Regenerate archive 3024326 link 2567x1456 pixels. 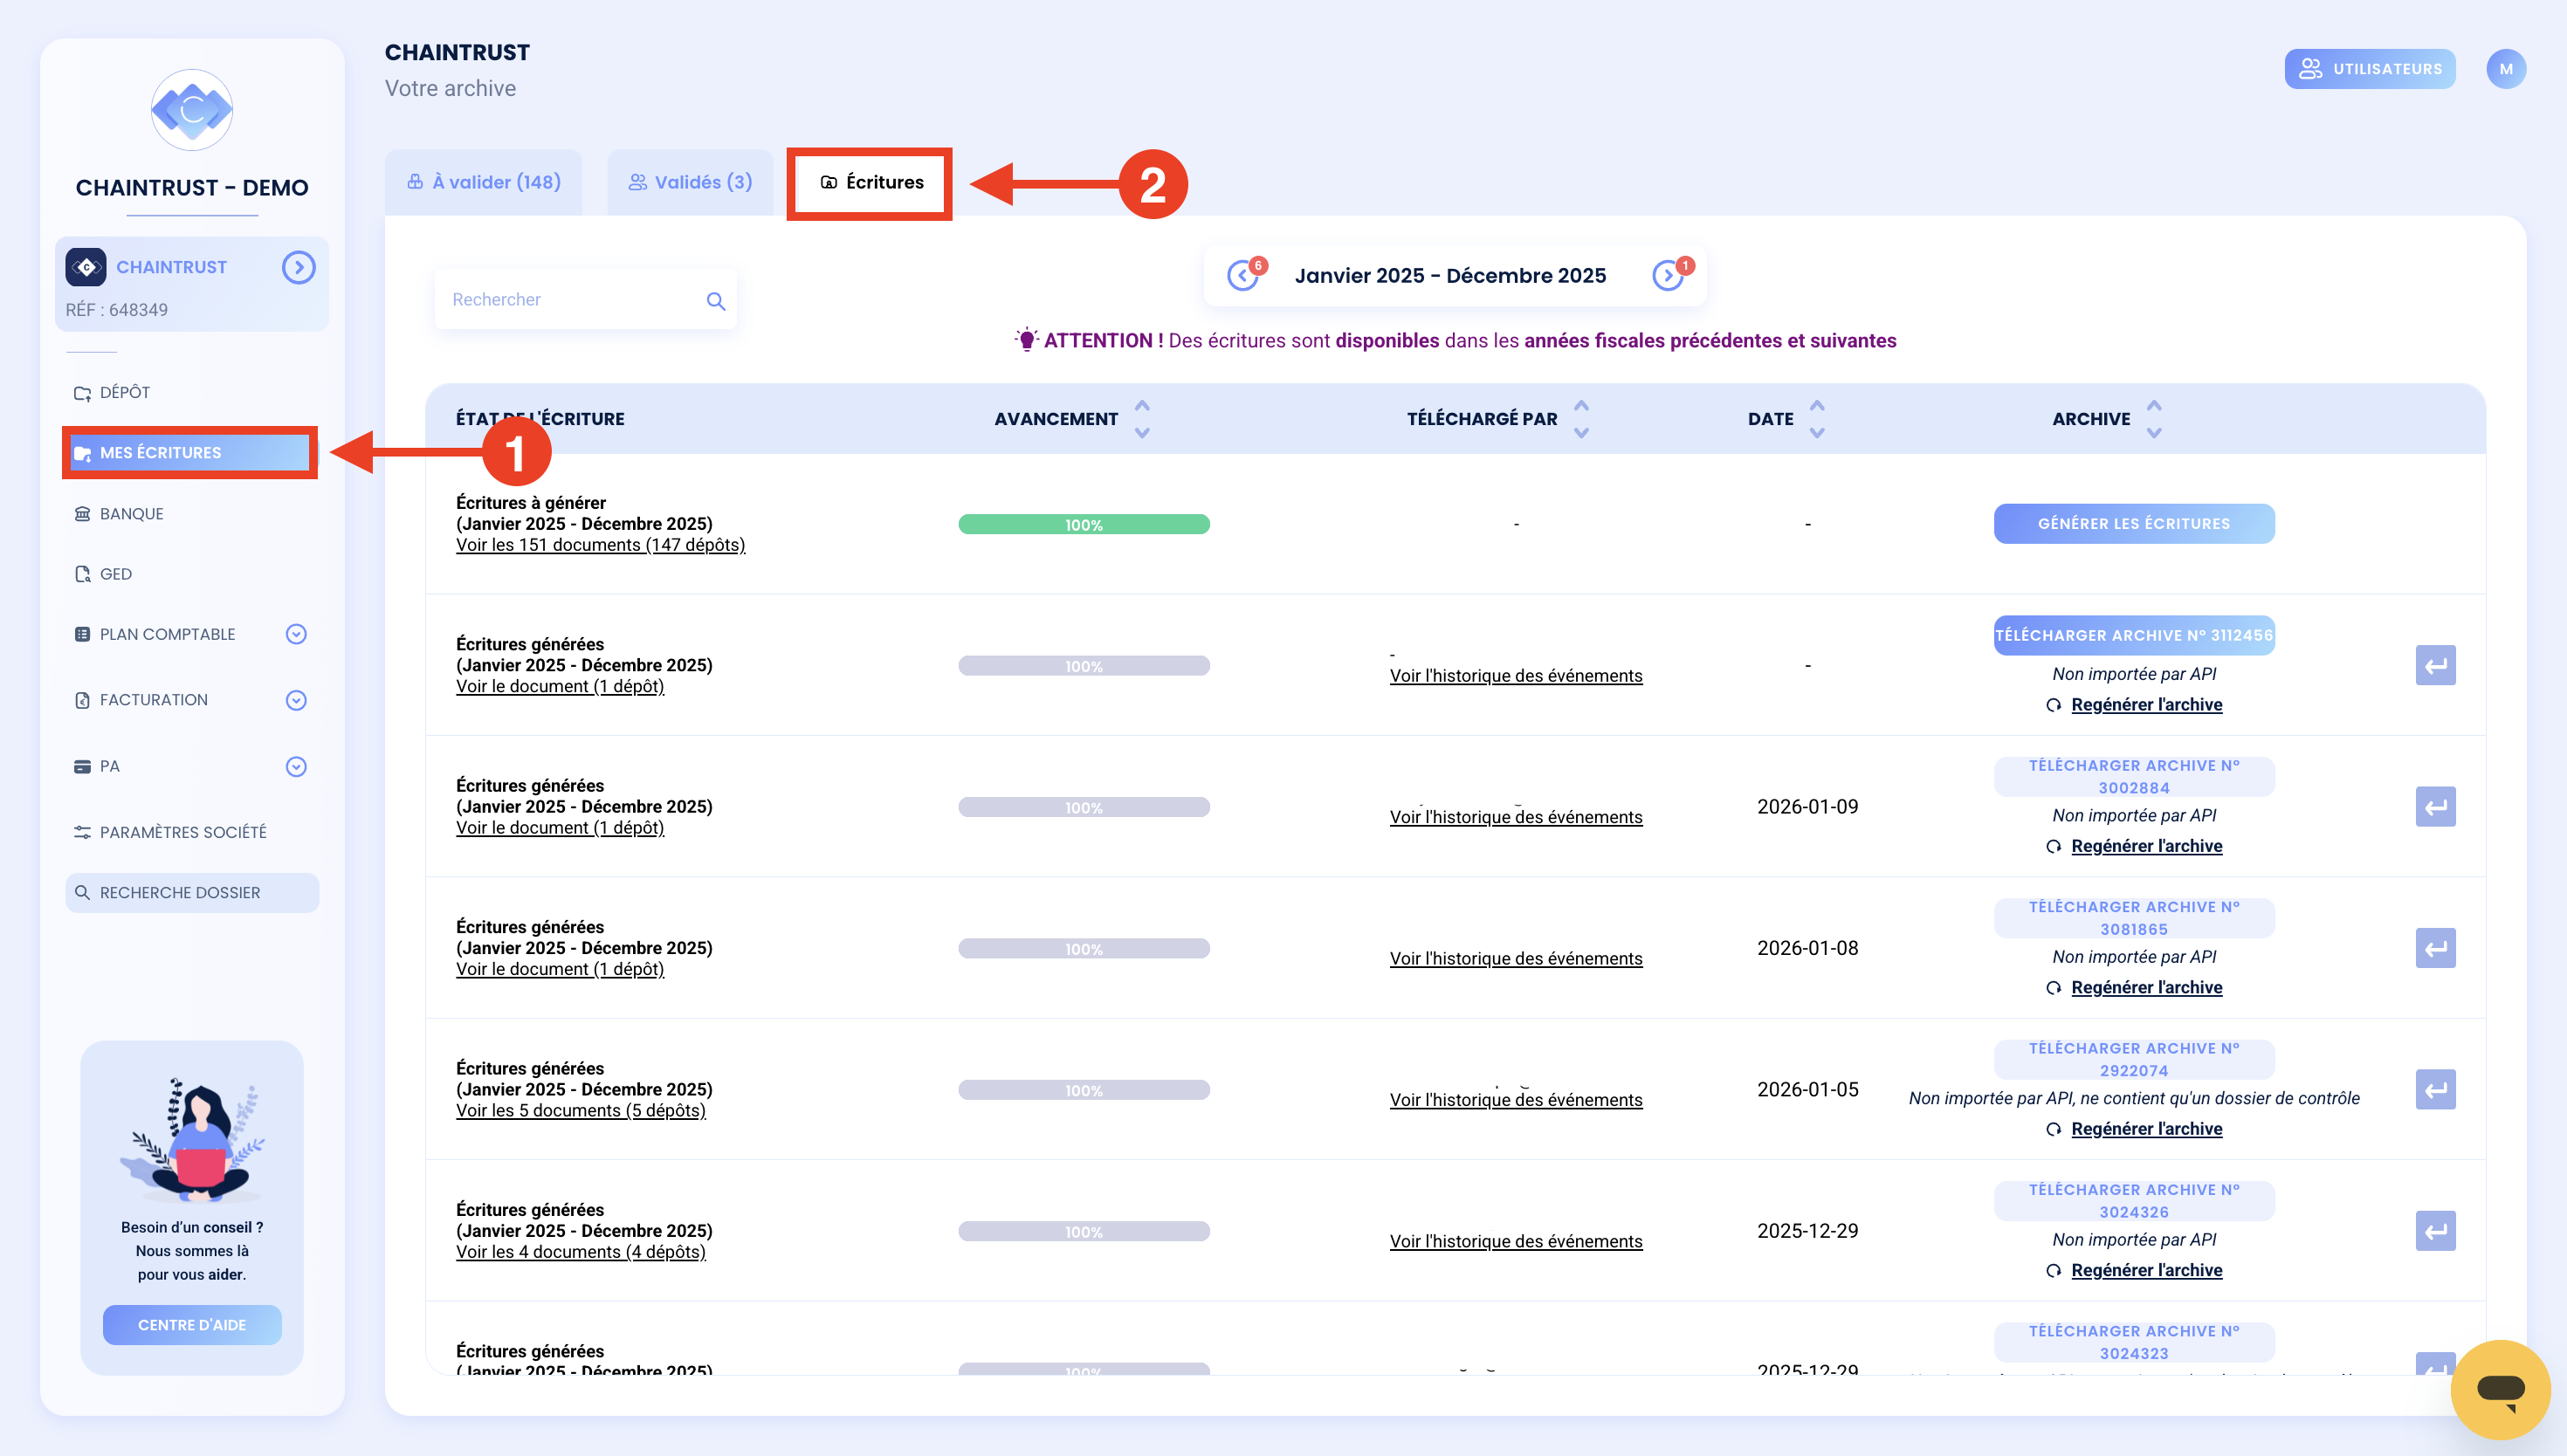pyautogui.click(x=2146, y=1271)
